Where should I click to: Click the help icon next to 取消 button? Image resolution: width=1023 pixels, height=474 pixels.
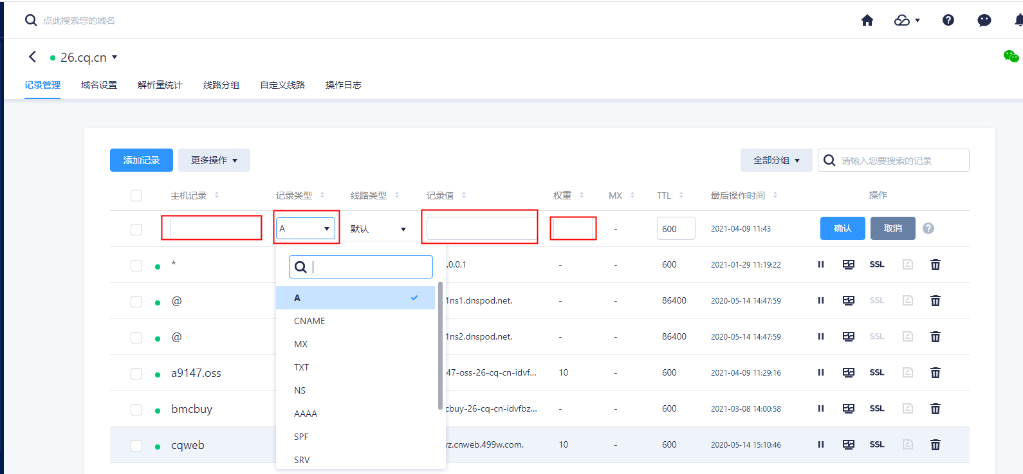pos(928,228)
